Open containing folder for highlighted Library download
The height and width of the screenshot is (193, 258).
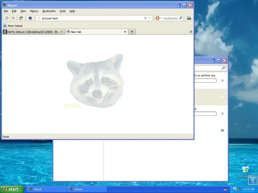(222, 97)
